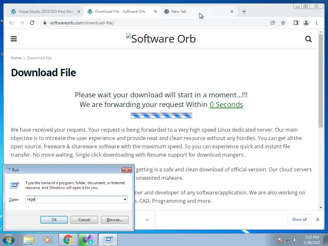Share this page icon in address bar
This screenshot has height=246, width=328.
point(273,23)
